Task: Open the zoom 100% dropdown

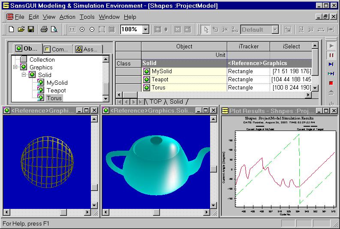Action: click(146, 30)
